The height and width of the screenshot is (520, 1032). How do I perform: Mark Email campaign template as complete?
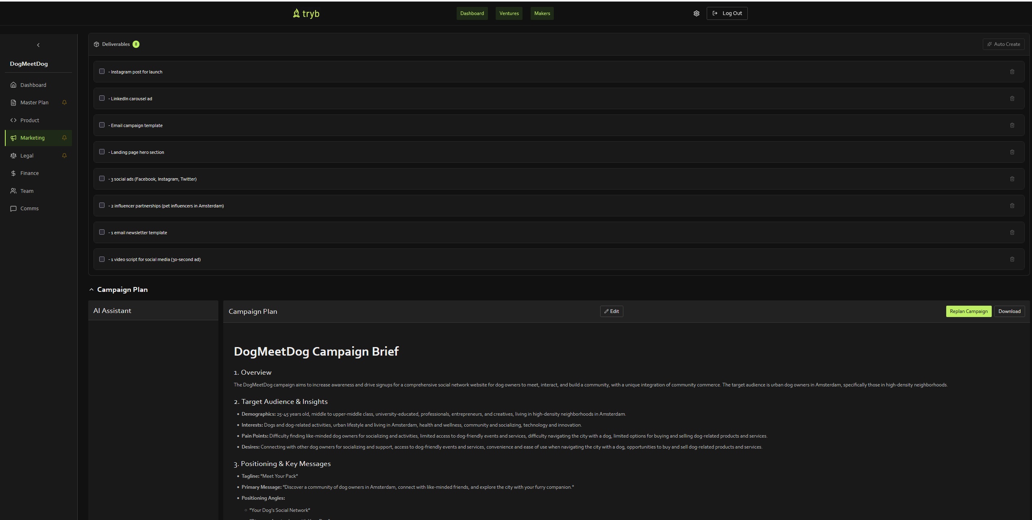click(102, 125)
